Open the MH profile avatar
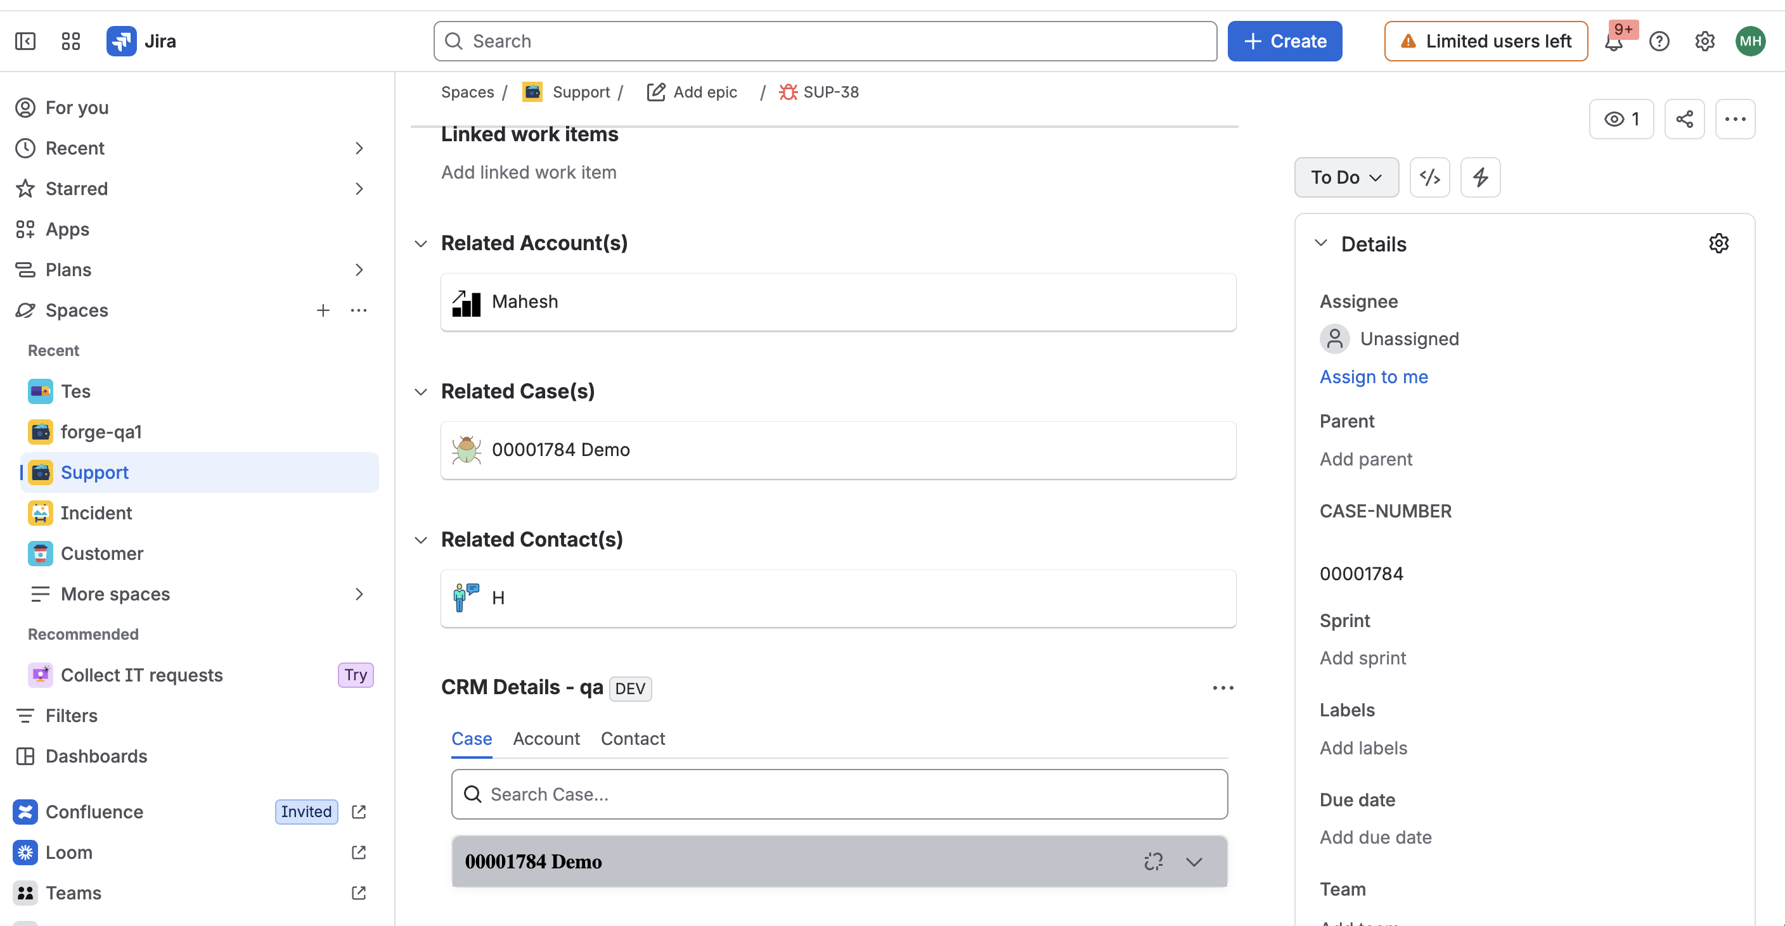Viewport: 1785px width, 926px height. 1750,42
